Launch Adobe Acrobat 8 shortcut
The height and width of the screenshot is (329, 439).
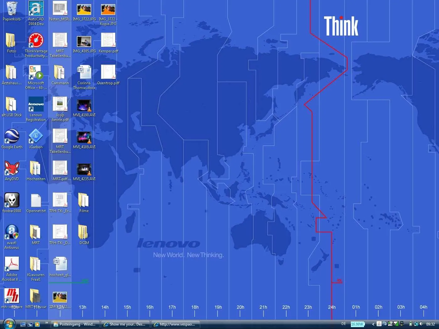pyautogui.click(x=12, y=265)
